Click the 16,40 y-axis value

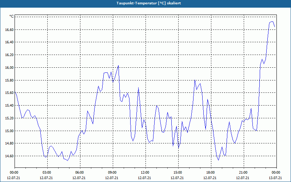coord(9,42)
